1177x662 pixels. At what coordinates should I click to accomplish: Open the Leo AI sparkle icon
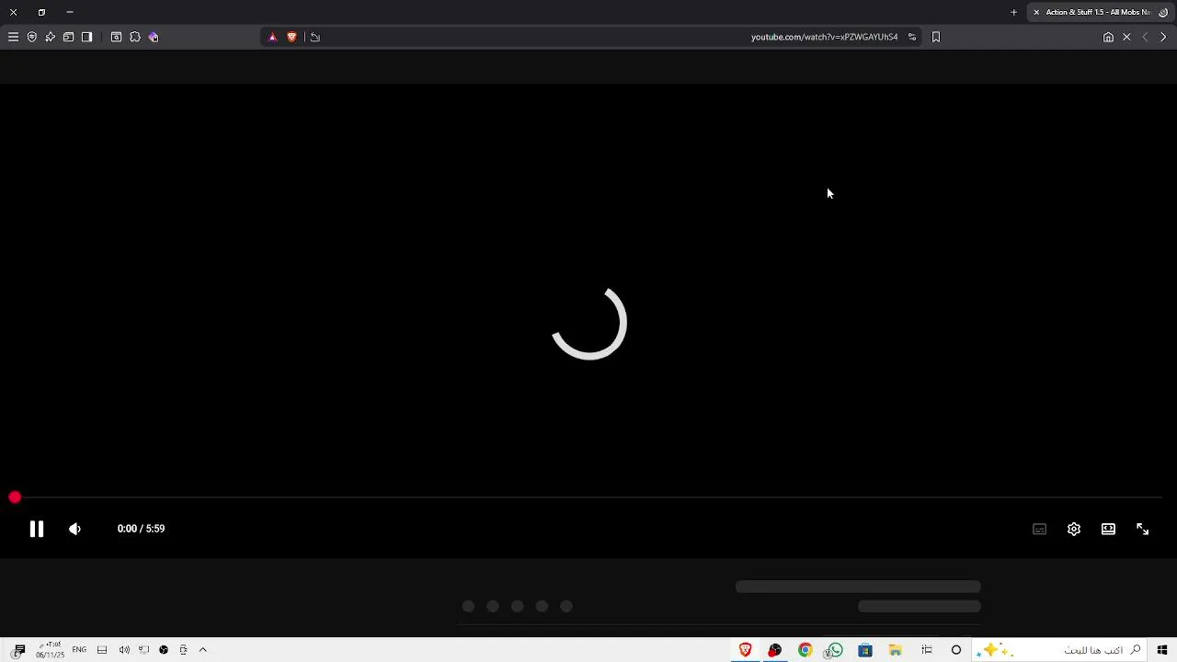click(x=51, y=37)
